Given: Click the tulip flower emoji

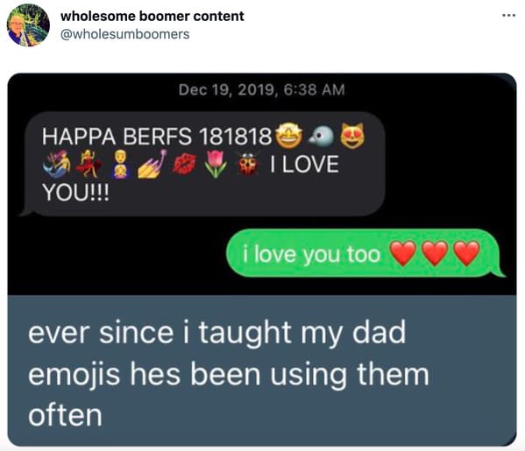Looking at the screenshot, I should coord(216,164).
